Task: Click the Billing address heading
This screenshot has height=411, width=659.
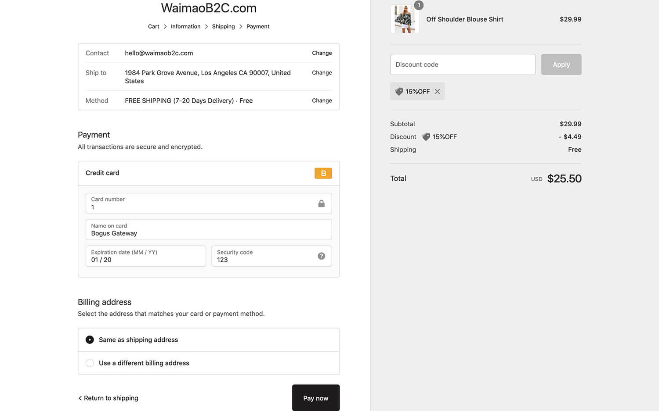Action: point(105,302)
